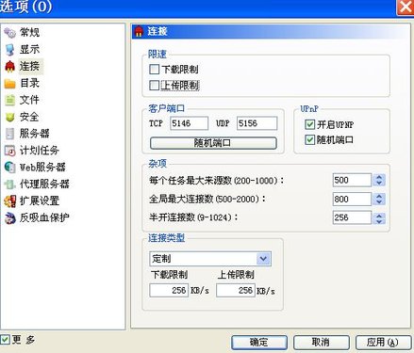This screenshot has width=414, height=353.
Task: Close the 选项 dialog window
Action: (405, 7)
